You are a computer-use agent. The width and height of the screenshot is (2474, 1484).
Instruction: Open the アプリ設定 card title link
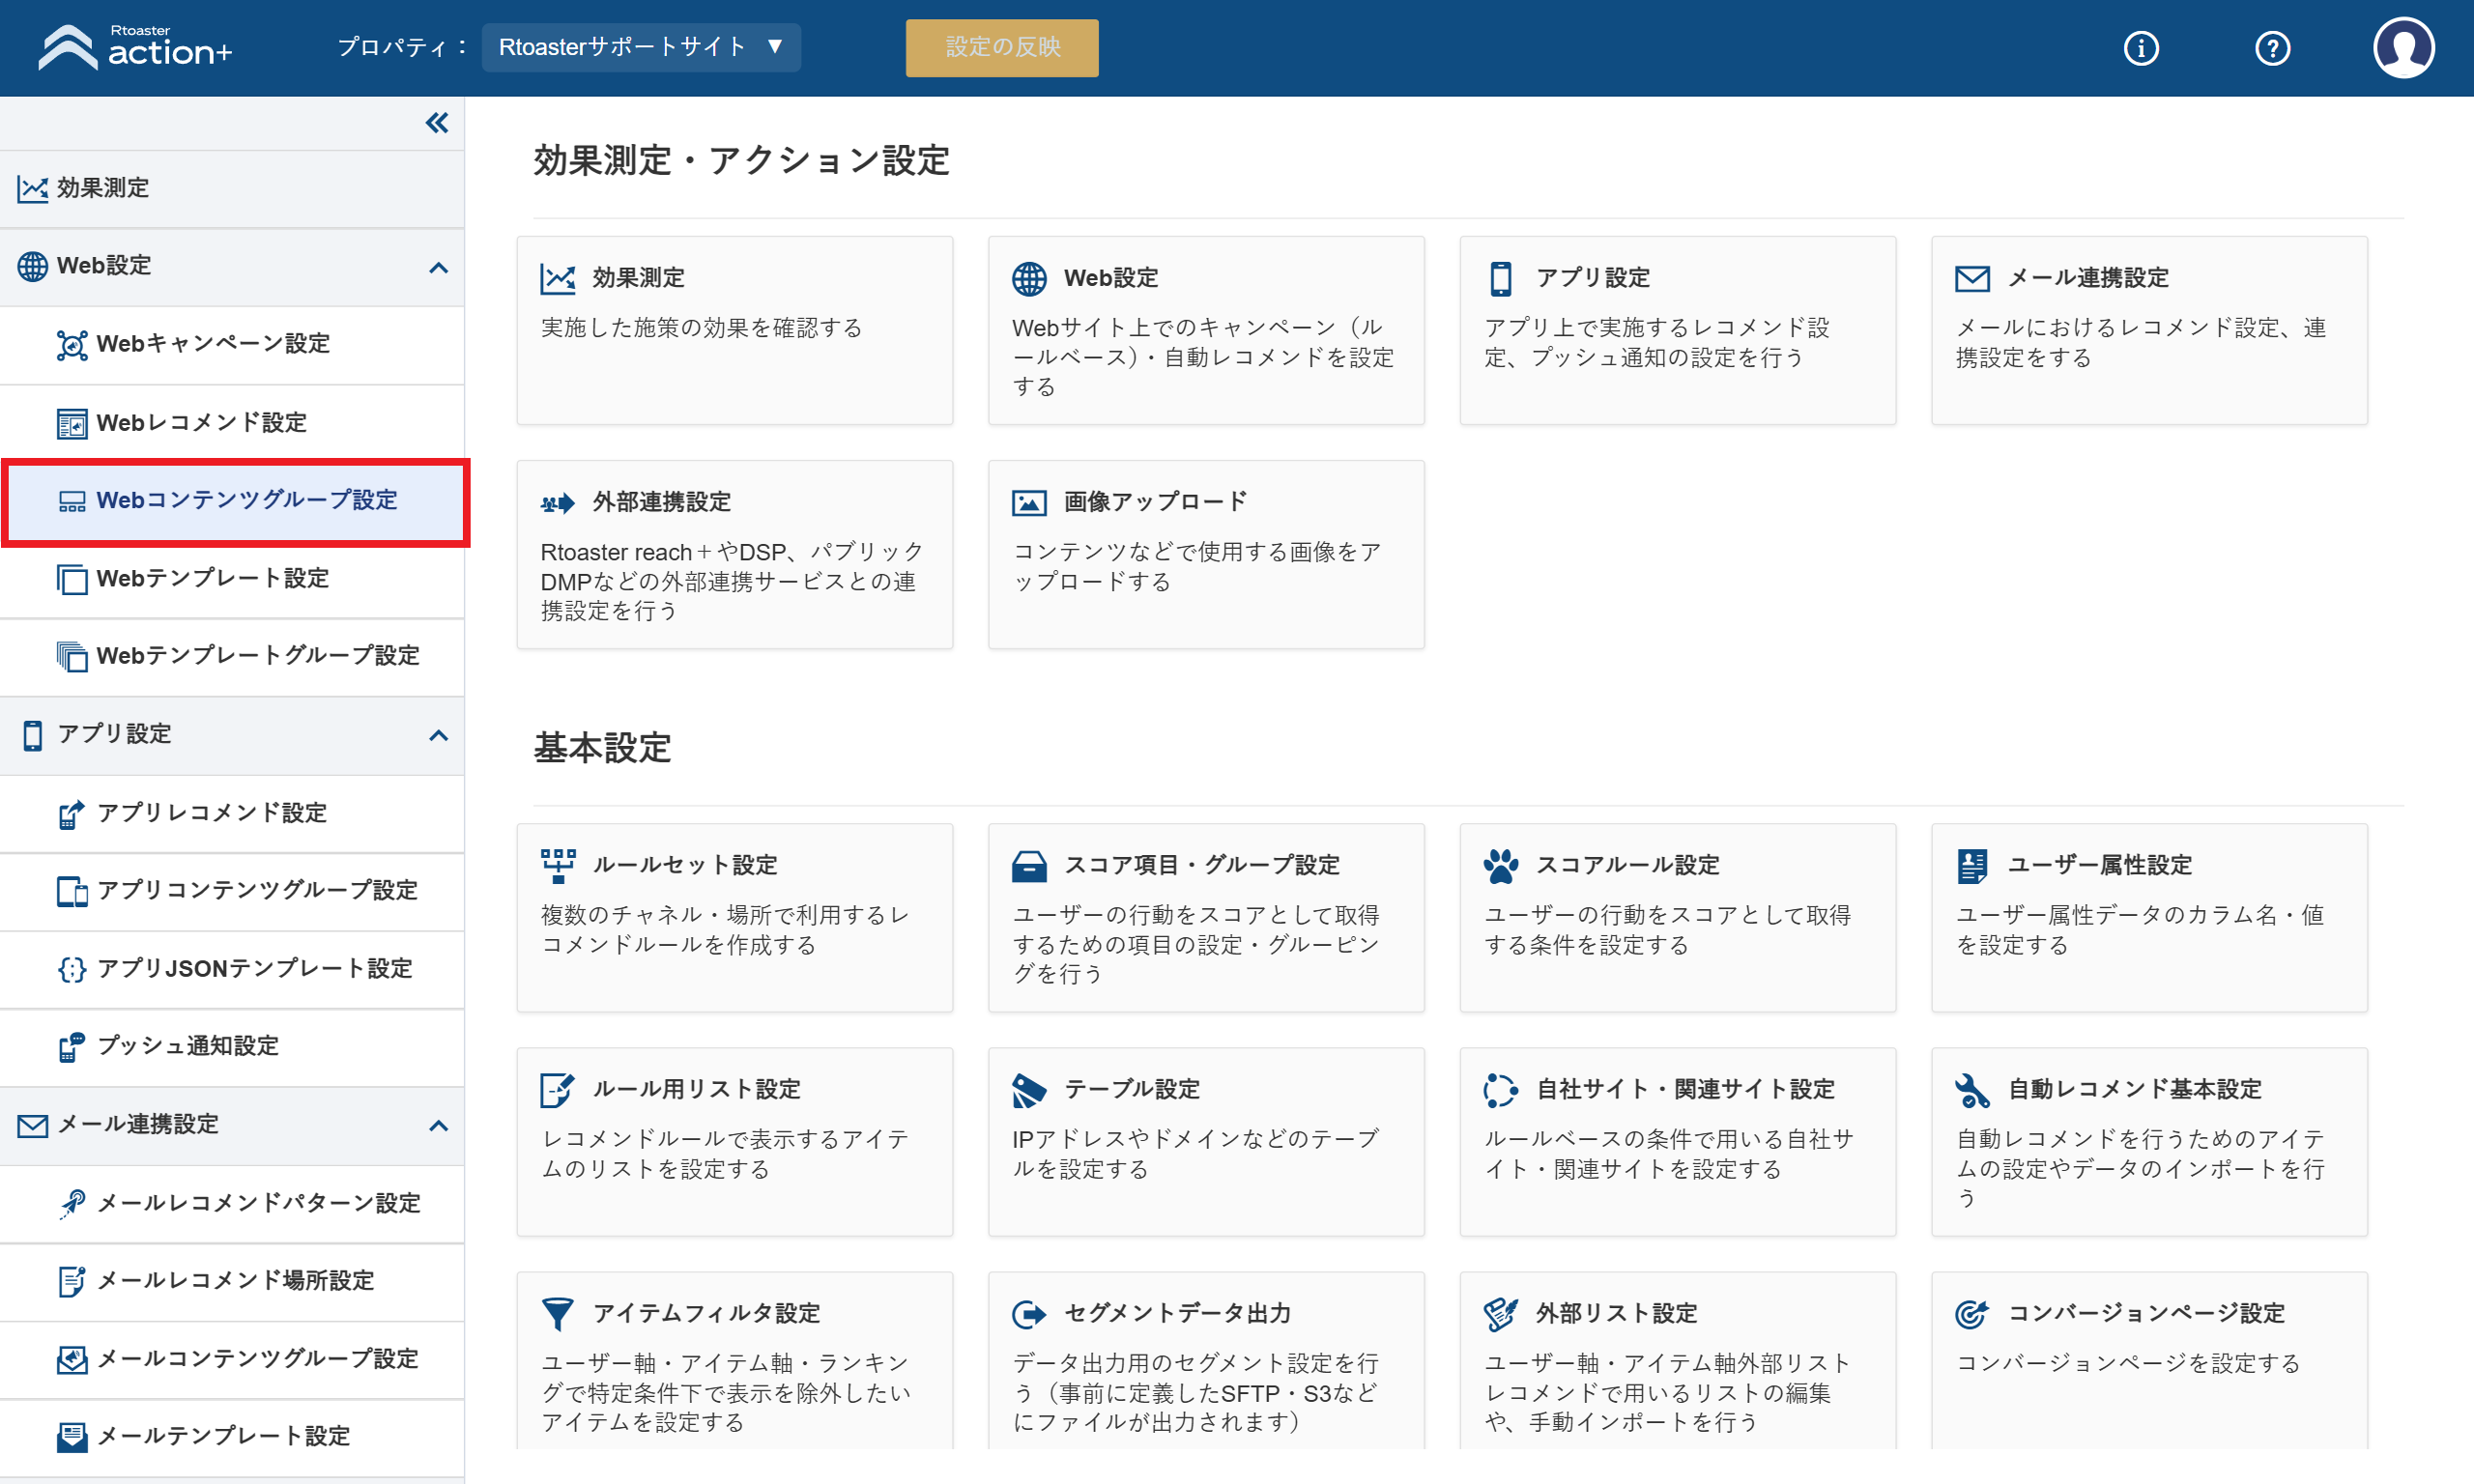(1592, 278)
